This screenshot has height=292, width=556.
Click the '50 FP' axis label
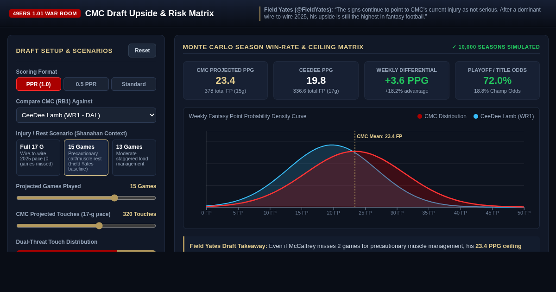pyautogui.click(x=524, y=213)
